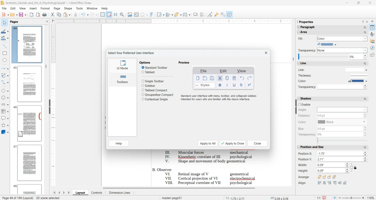Viewport: 376px width, 200px height.
Task: Select the Ellipse tool
Action: [x=4, y=60]
